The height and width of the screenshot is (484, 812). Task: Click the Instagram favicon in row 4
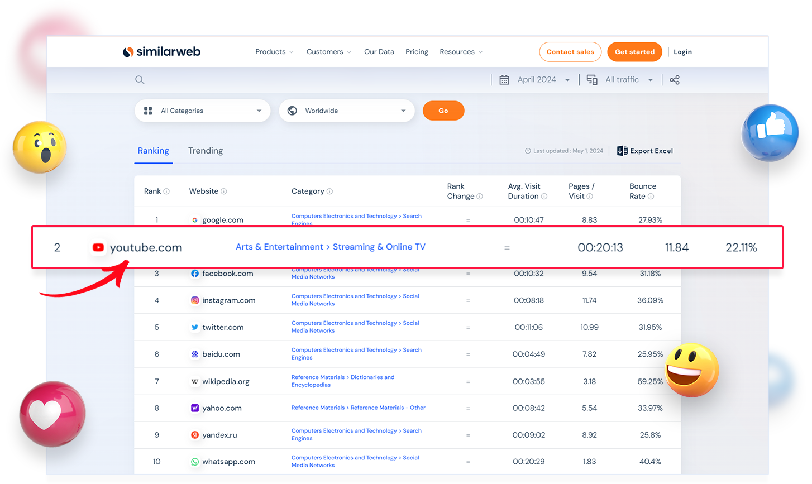[x=195, y=300]
